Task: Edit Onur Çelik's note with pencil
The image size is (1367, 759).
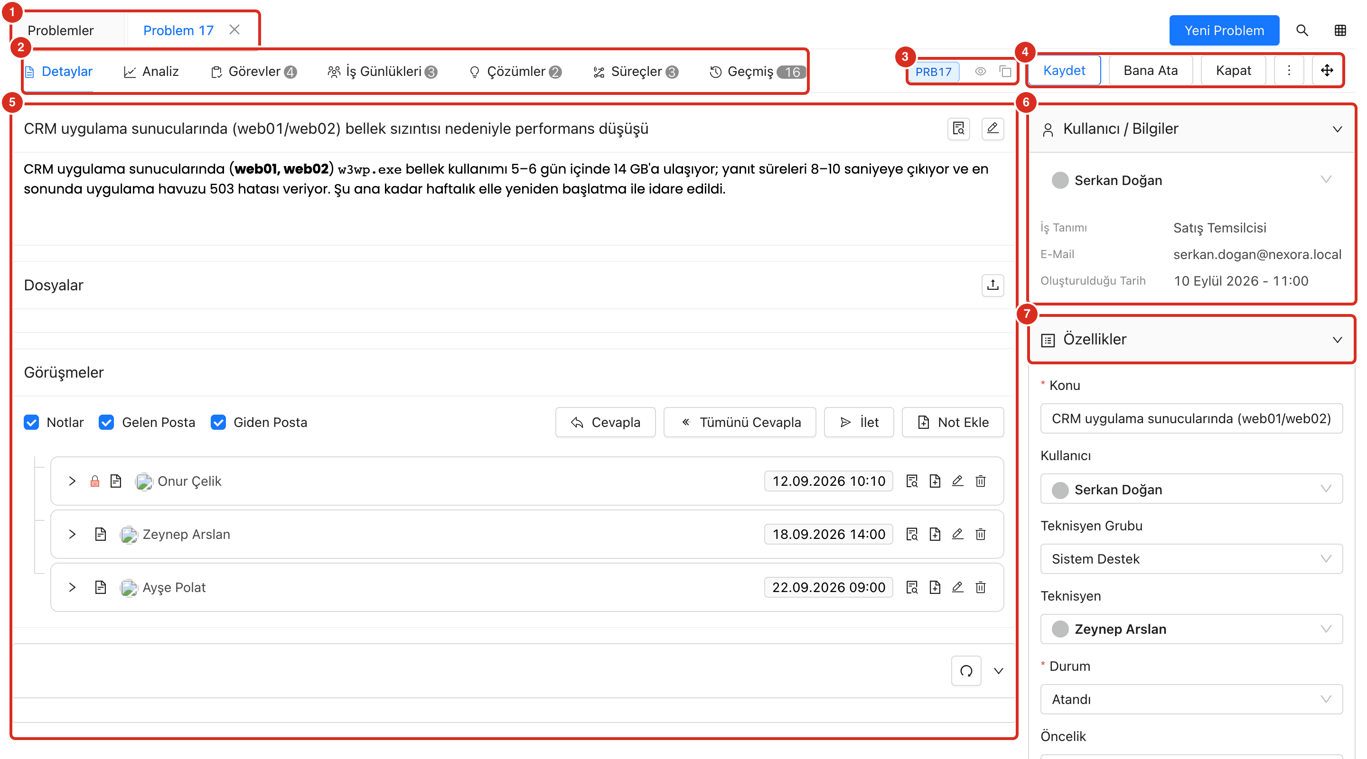Action: [957, 481]
